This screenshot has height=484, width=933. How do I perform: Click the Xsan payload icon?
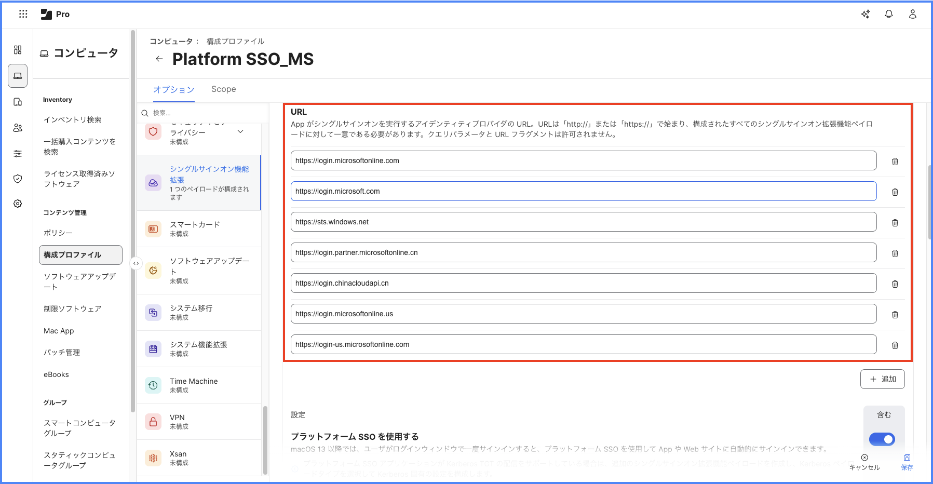[x=153, y=458]
